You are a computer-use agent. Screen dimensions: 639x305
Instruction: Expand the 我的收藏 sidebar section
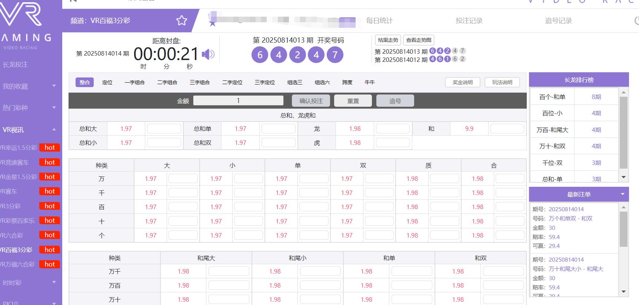pyautogui.click(x=54, y=86)
